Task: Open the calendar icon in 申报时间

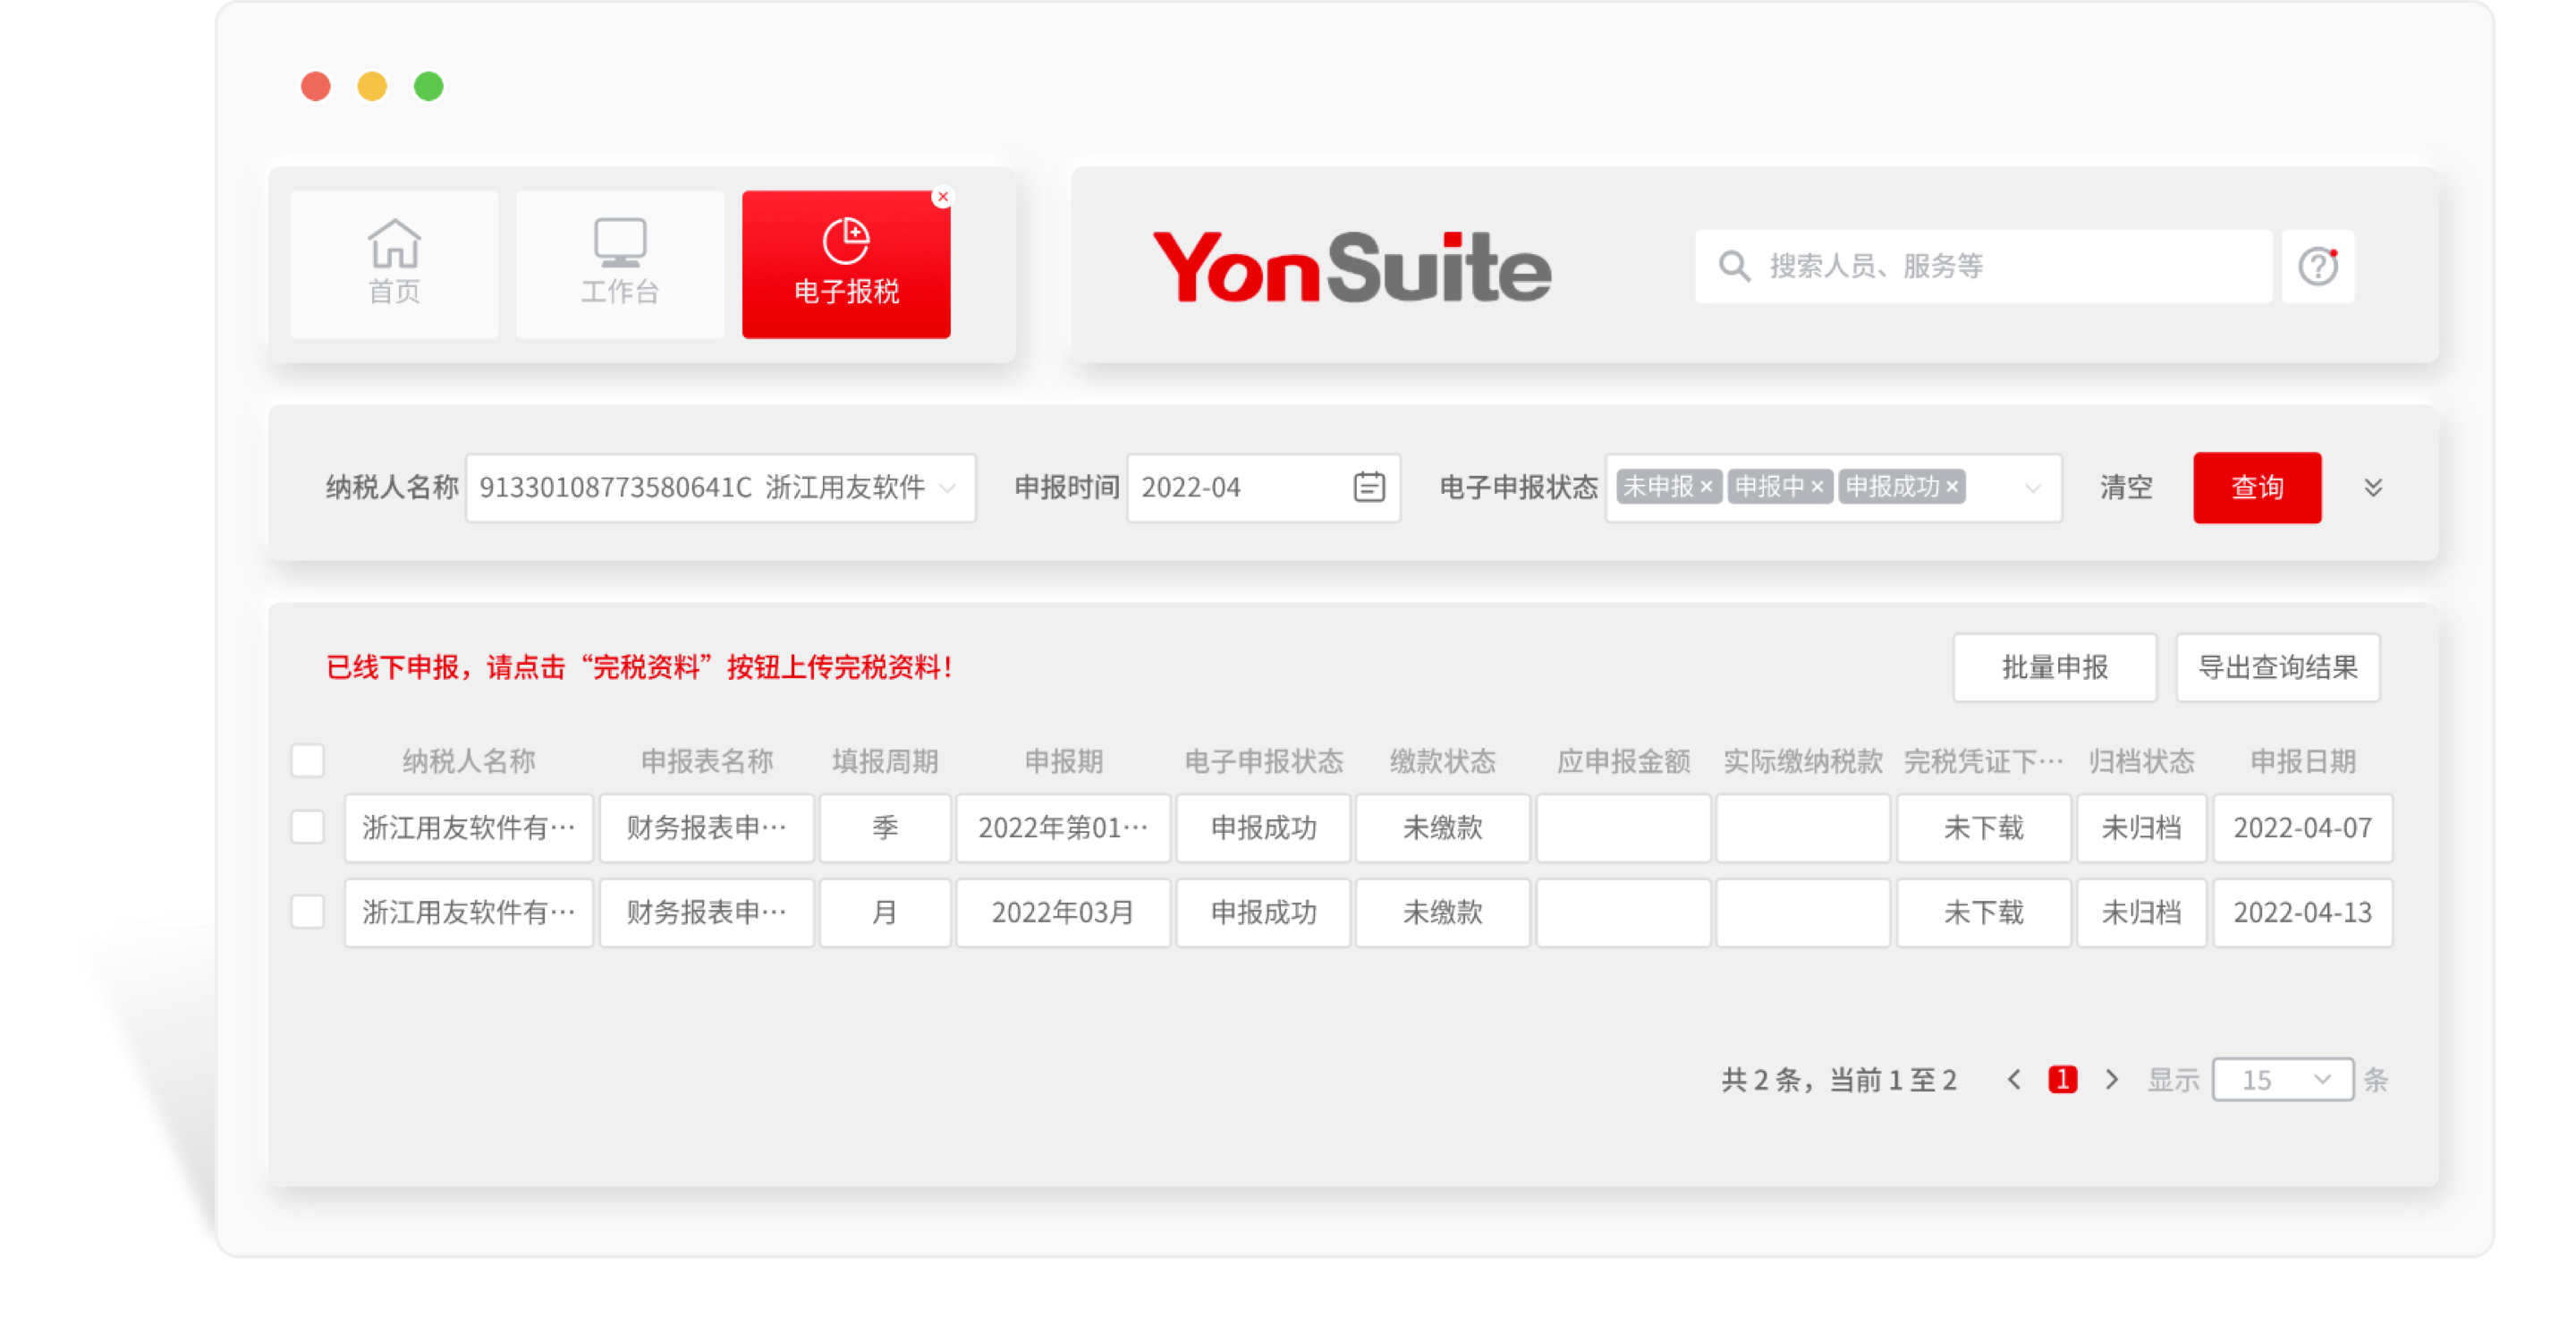Action: point(1369,487)
